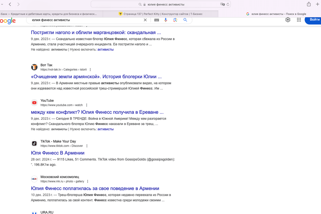Click the https://www.tiktok.com › Discover URL
The image size is (321, 214).
62,146
